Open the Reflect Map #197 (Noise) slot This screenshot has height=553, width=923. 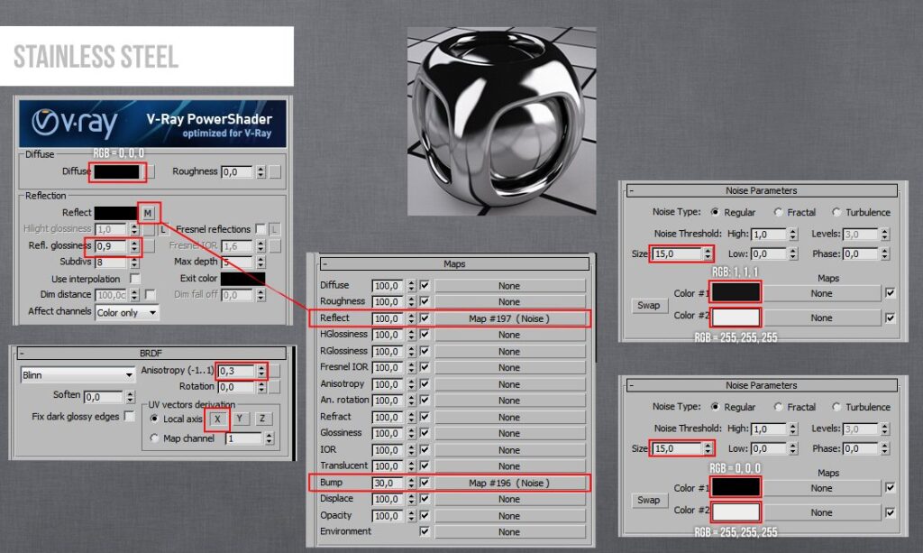point(509,318)
